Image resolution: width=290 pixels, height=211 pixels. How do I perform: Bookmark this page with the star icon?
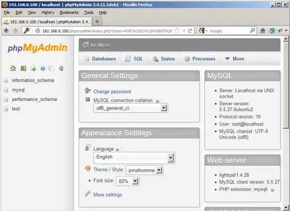177,31
